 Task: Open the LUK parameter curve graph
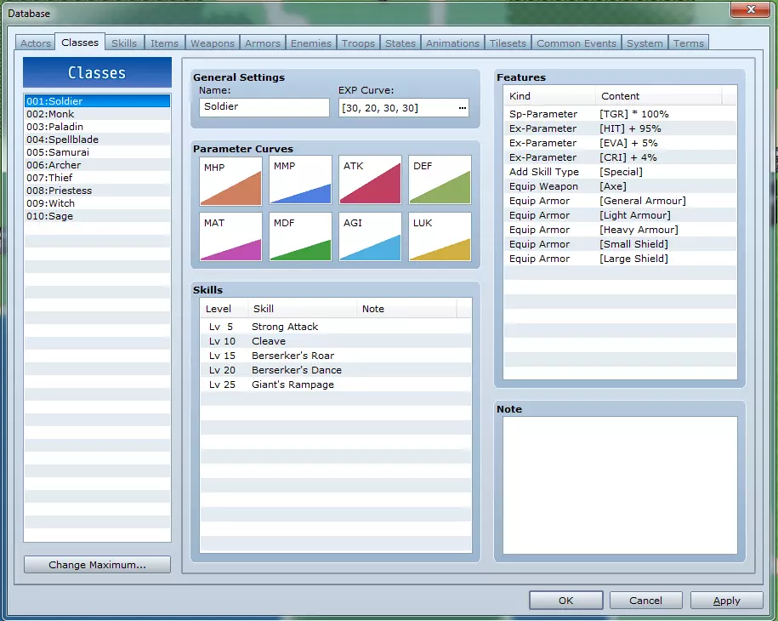(x=440, y=236)
